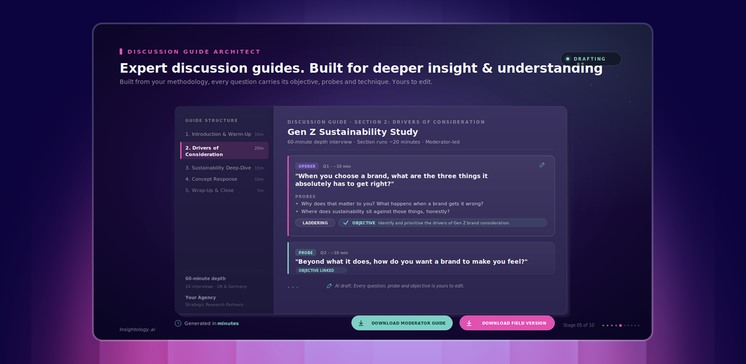
Task: Jump to section 5. Wrap-Up & Close
Action: click(x=224, y=190)
